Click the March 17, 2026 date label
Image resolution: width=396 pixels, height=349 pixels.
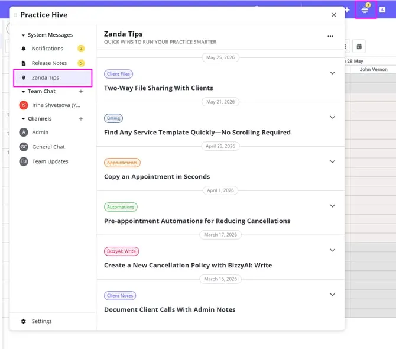tap(220, 235)
